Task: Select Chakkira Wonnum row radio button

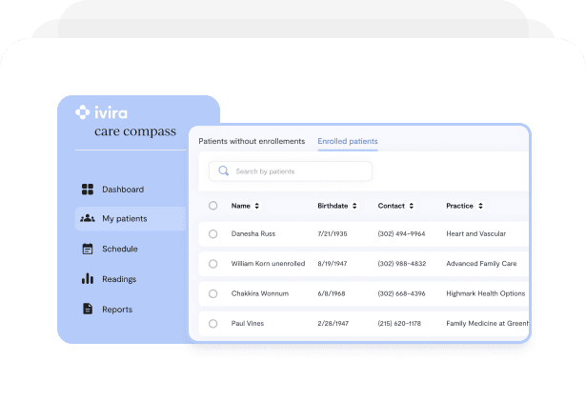Action: pyautogui.click(x=213, y=293)
